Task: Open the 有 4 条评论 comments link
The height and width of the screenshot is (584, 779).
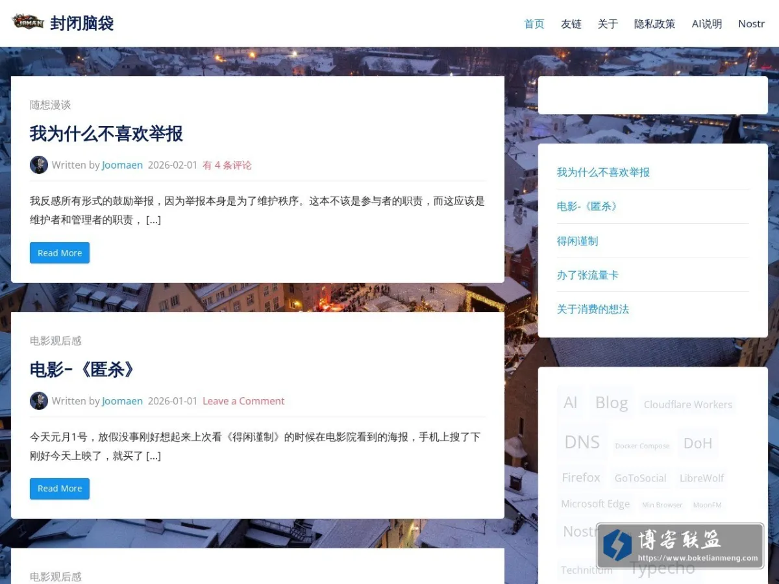Action: (227, 165)
